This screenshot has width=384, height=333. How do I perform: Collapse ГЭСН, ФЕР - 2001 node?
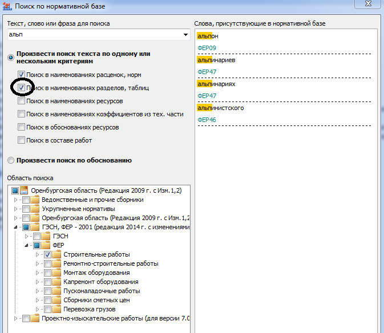[x=15, y=227]
